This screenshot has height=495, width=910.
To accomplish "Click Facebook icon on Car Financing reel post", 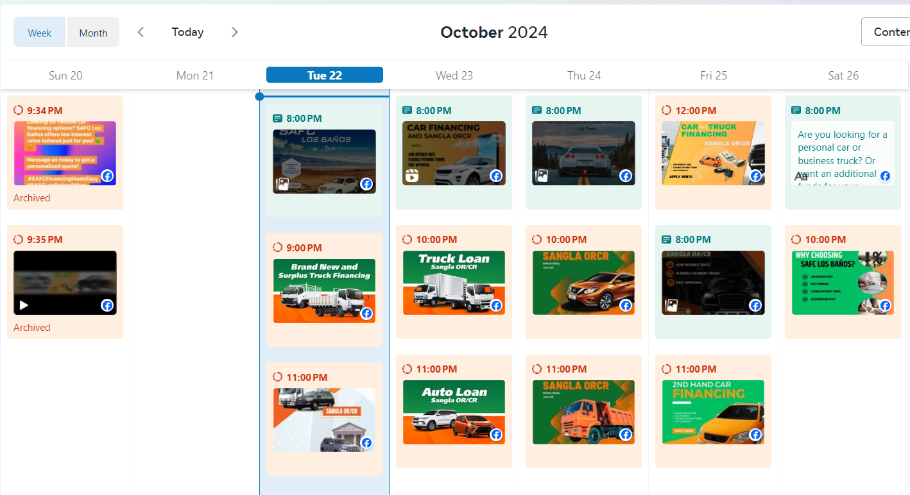I will point(496,176).
